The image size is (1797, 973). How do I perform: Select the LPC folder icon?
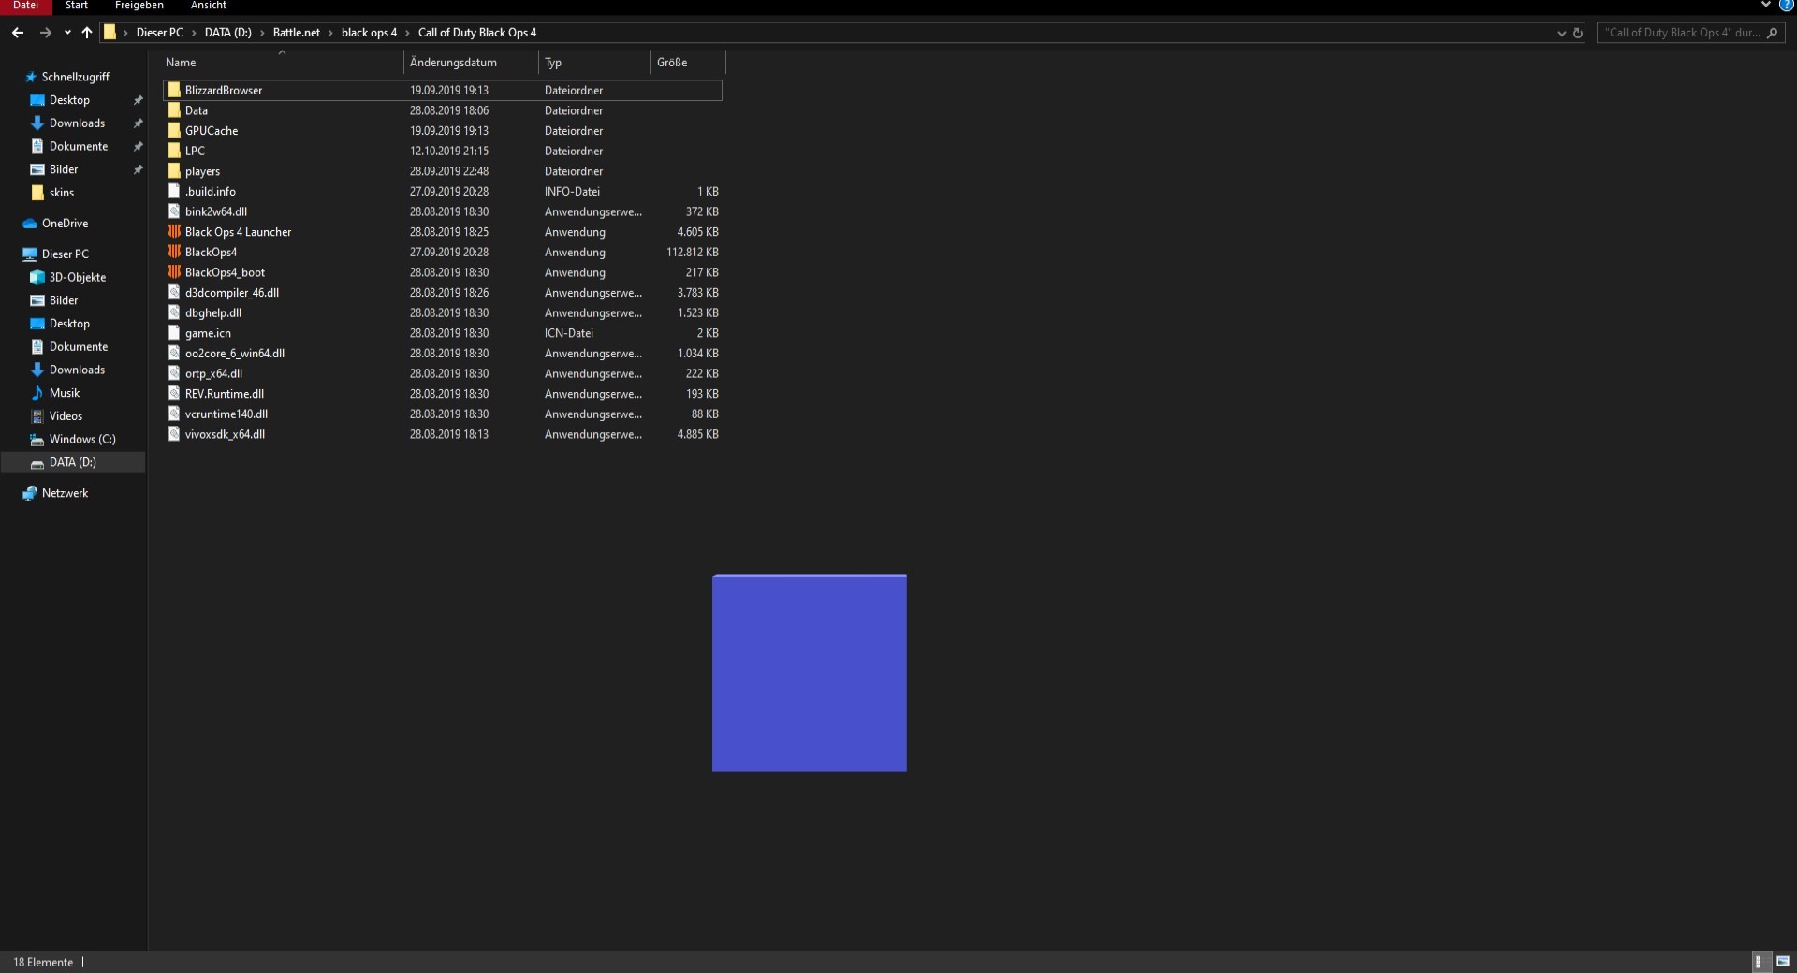pos(174,151)
